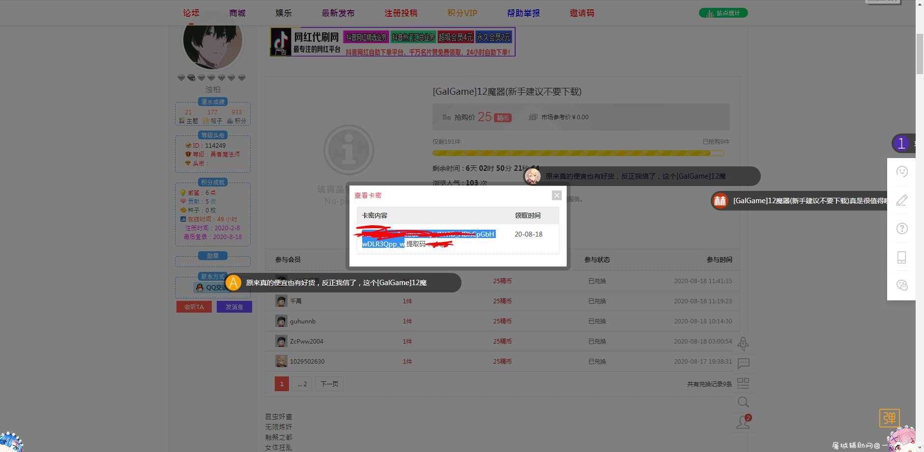Click the rocket back-to-top icon
924x452 pixels.
click(743, 343)
